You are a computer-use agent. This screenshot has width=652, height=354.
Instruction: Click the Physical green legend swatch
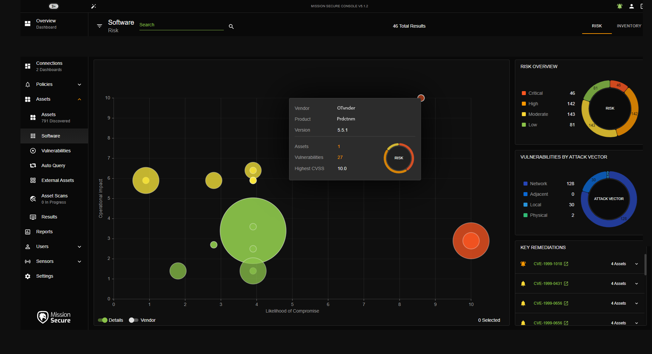tap(525, 215)
